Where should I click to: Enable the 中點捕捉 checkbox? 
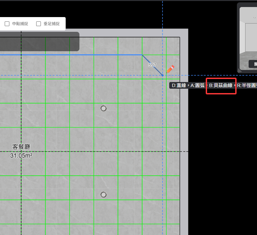[x=7, y=24]
